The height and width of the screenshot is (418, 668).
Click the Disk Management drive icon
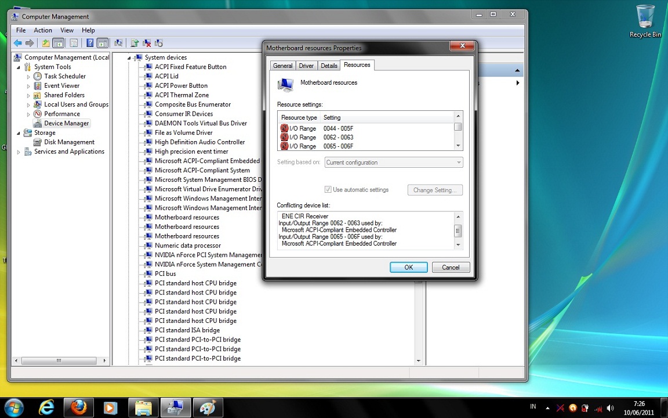[38, 142]
